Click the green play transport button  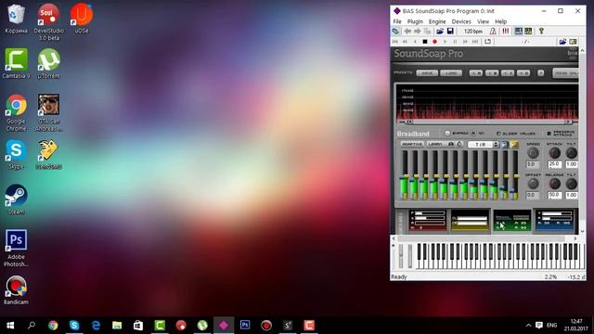click(x=445, y=41)
